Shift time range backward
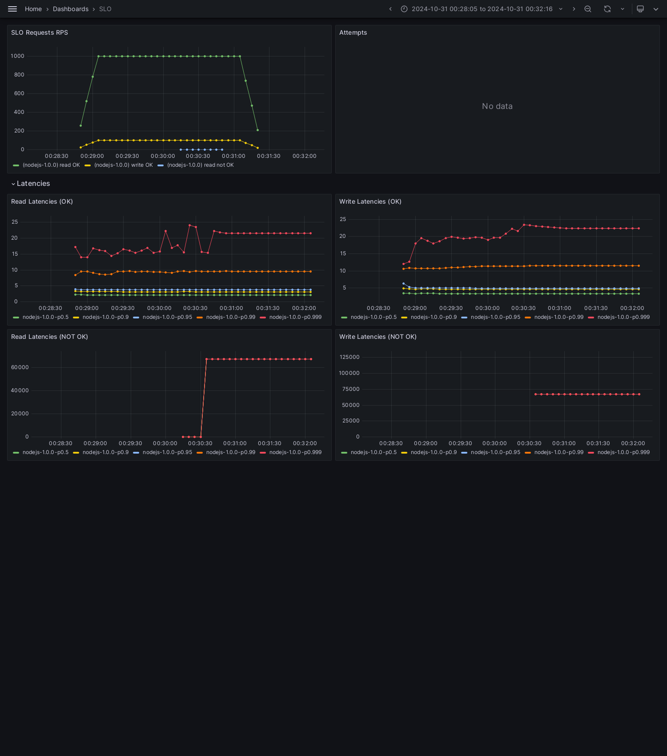The height and width of the screenshot is (756, 667). [390, 9]
